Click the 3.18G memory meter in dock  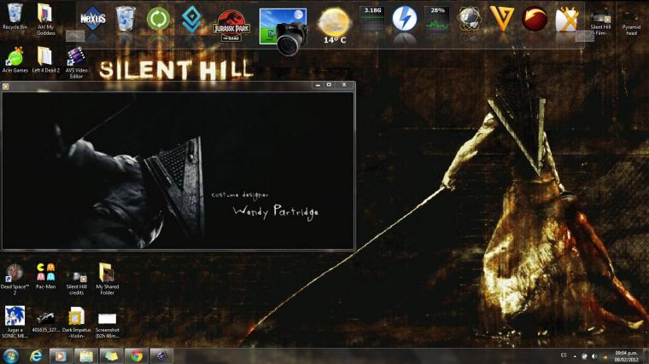(372, 19)
